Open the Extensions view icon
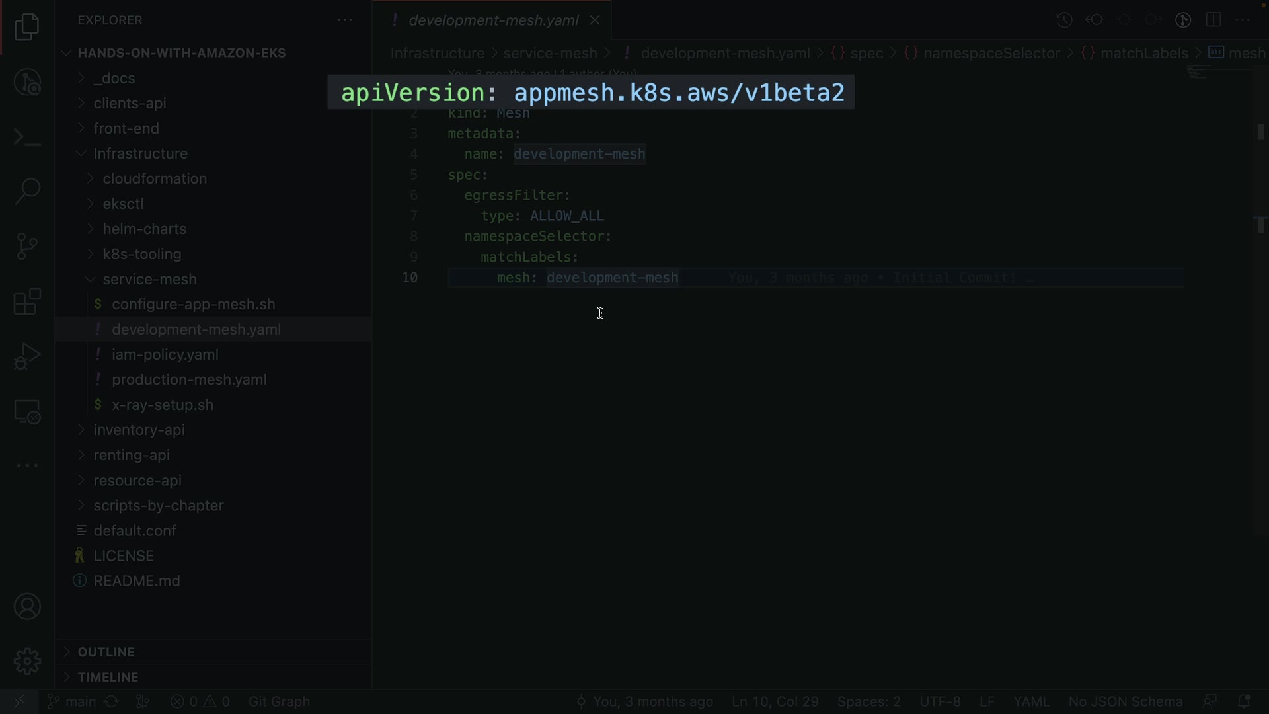The width and height of the screenshot is (1269, 714). pos(27,301)
